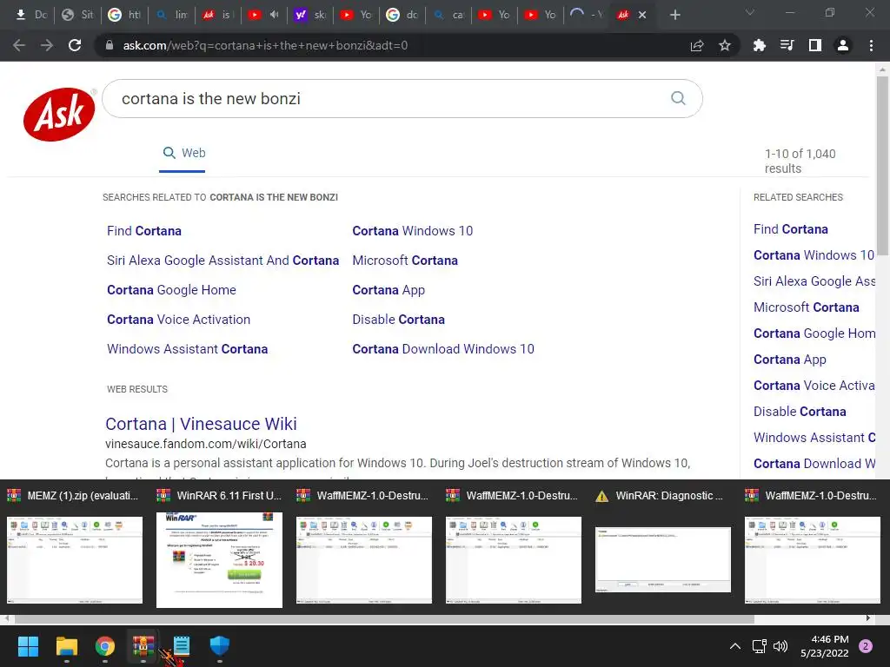Open sidebar Disable Cortana link
The image size is (890, 667).
[x=800, y=412]
